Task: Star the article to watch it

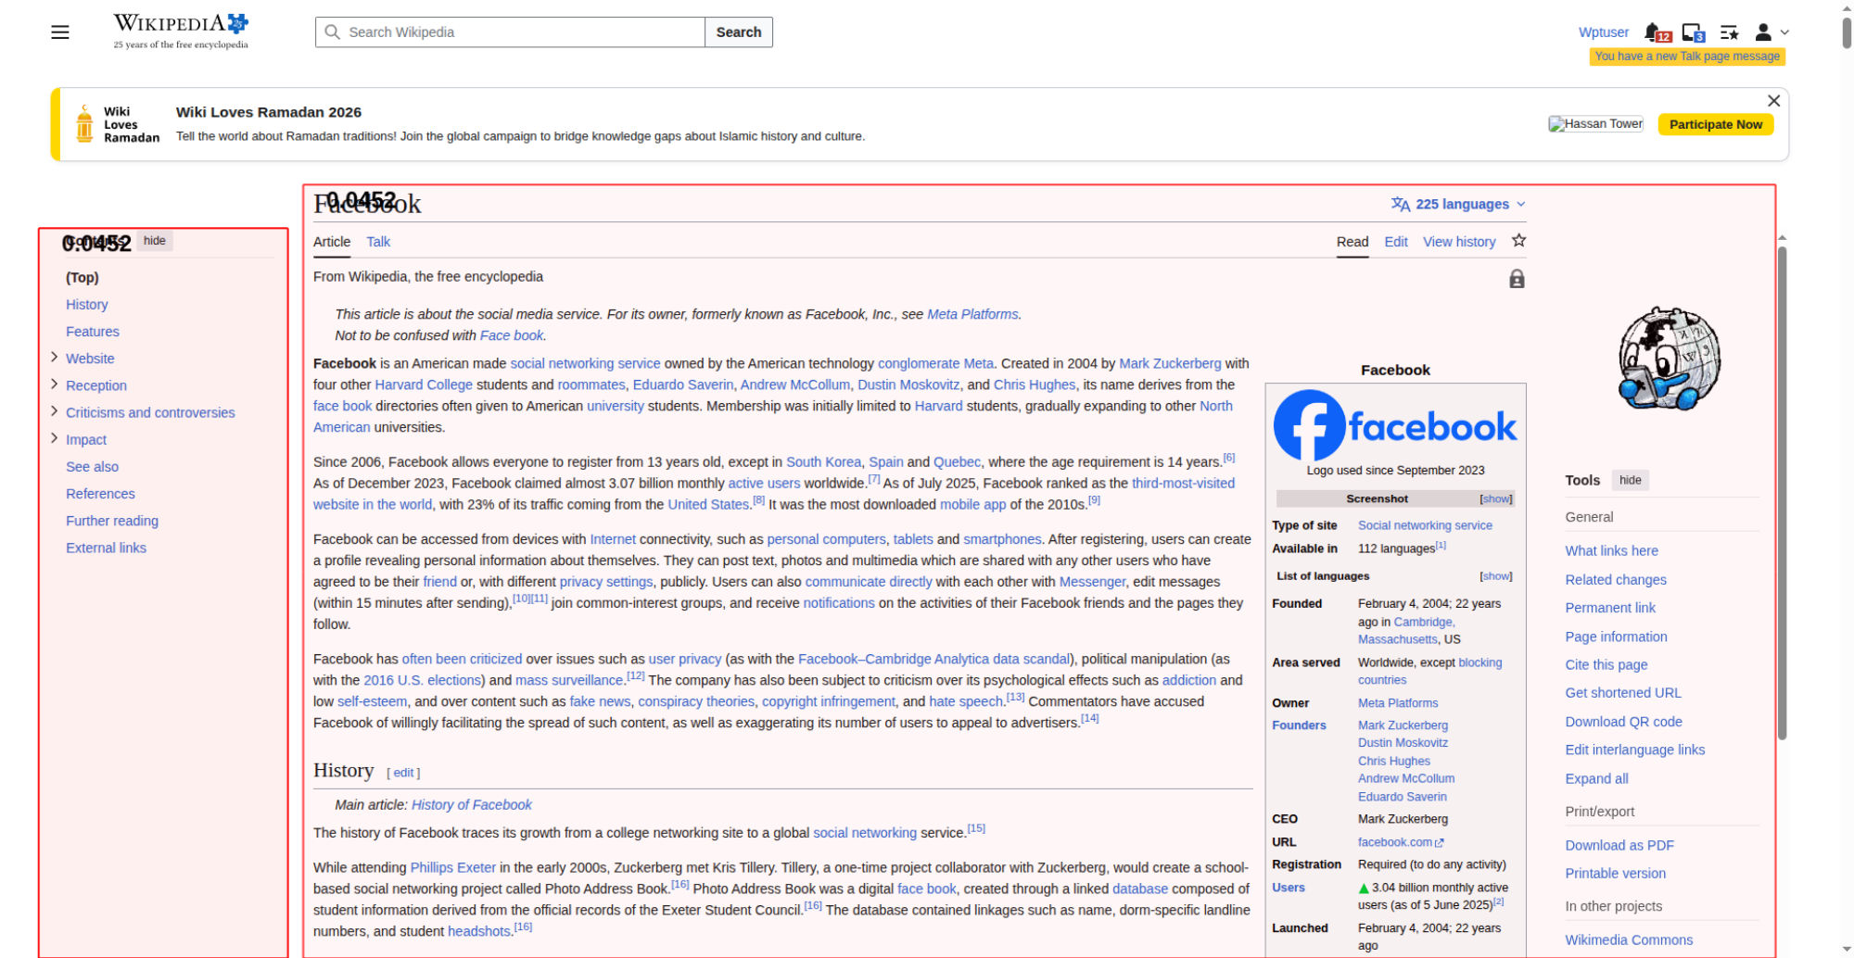Action: (1518, 241)
